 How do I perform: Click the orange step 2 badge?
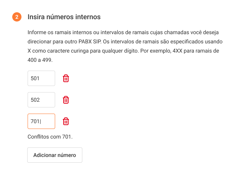click(17, 17)
